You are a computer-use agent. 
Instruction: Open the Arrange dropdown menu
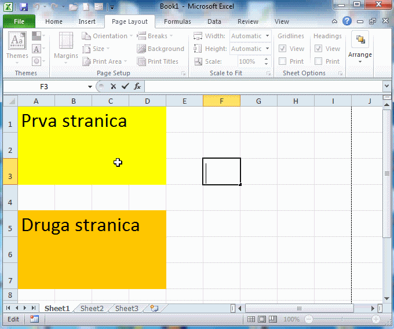click(x=360, y=47)
